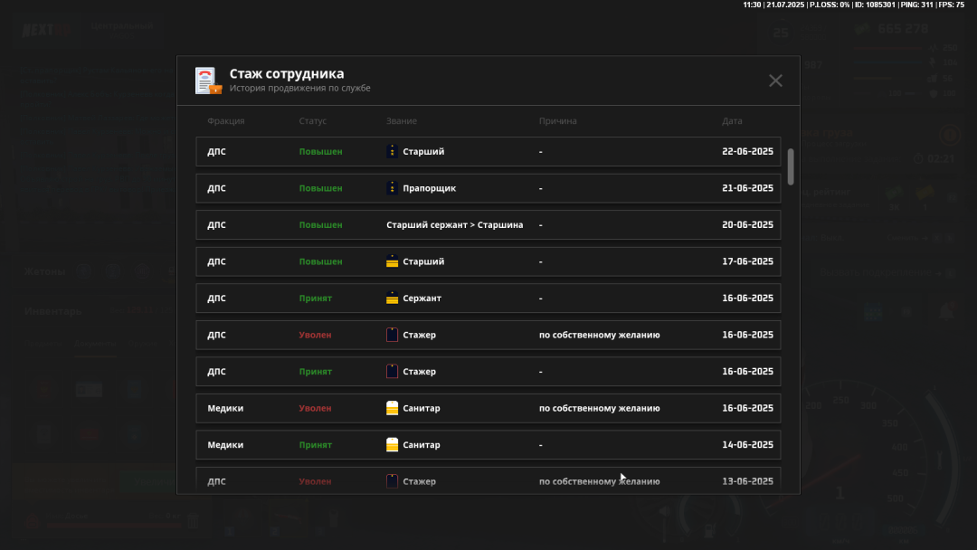Click the Прапорщик rank insignia icon

(392, 188)
